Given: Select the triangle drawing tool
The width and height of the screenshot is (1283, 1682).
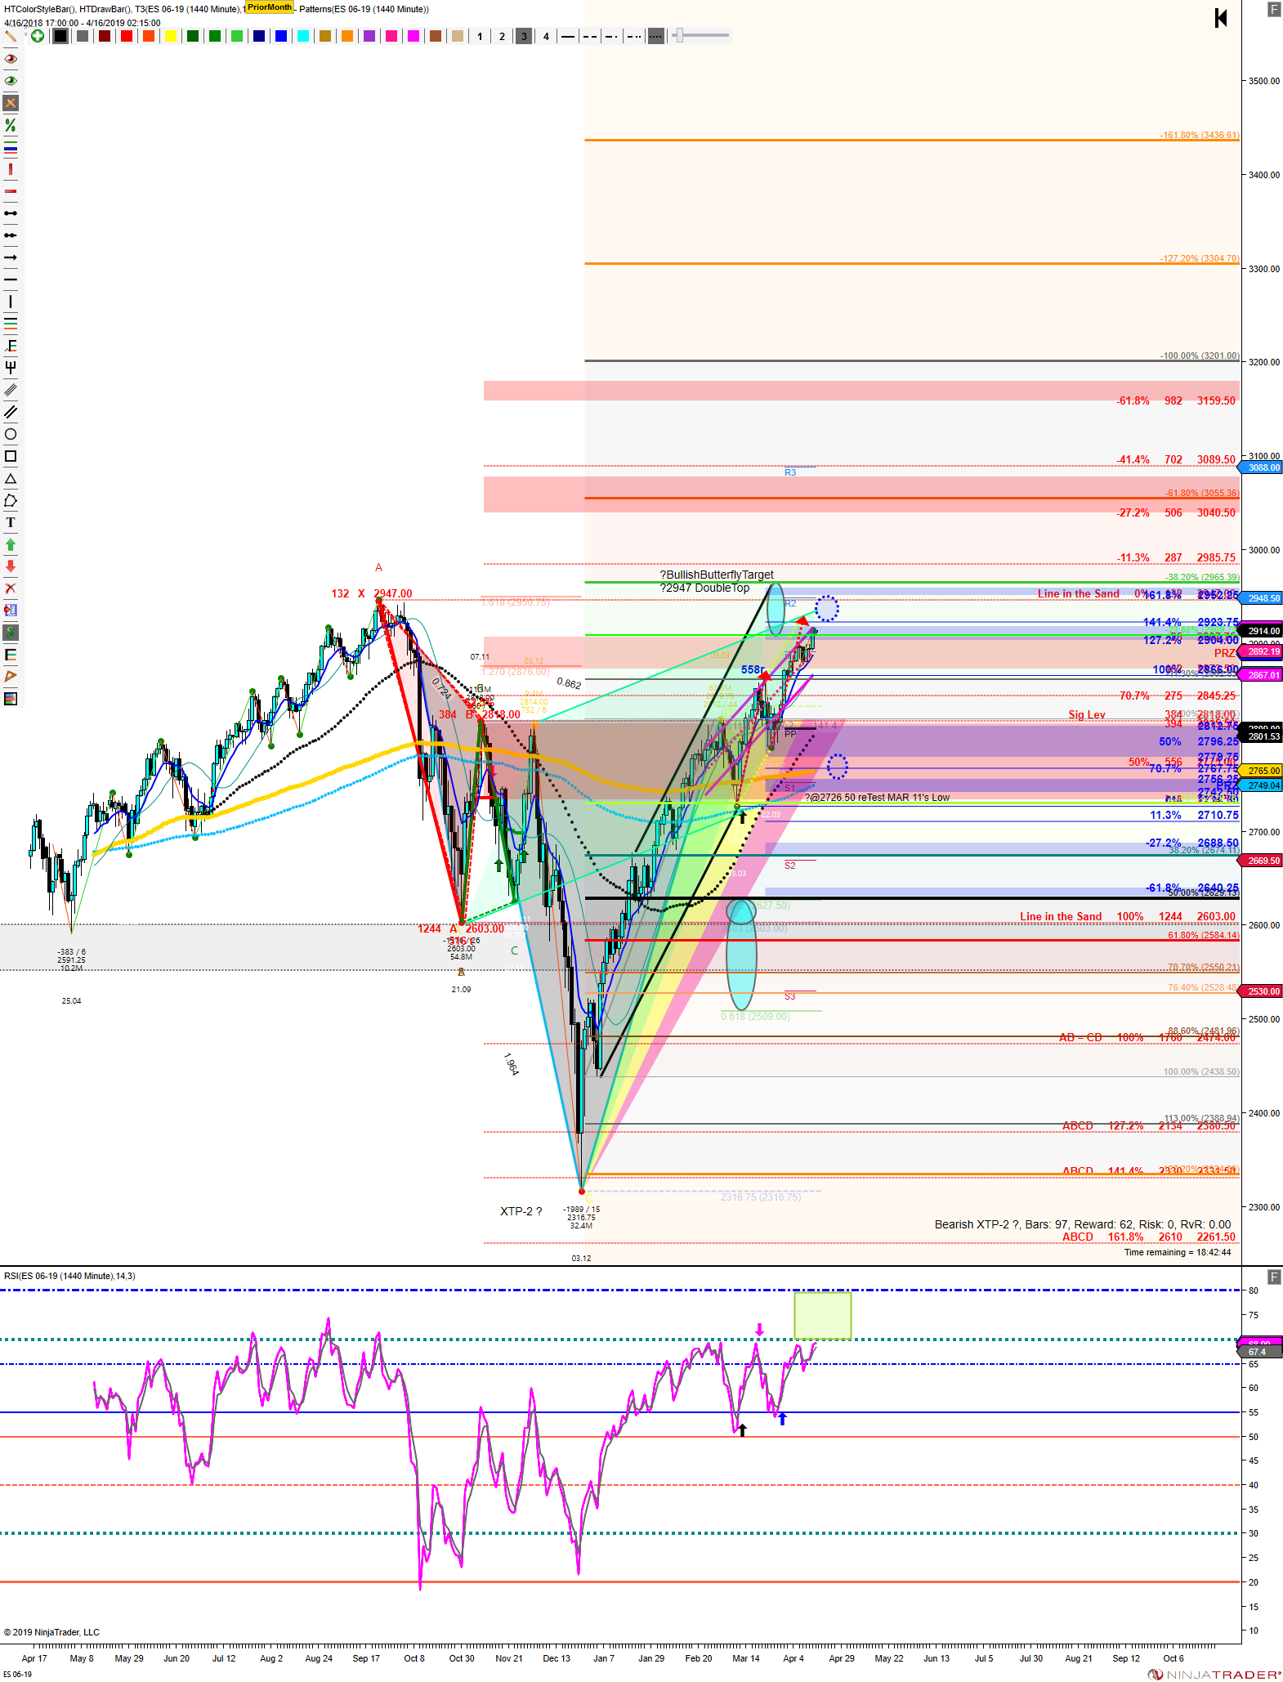Looking at the screenshot, I should (x=11, y=478).
